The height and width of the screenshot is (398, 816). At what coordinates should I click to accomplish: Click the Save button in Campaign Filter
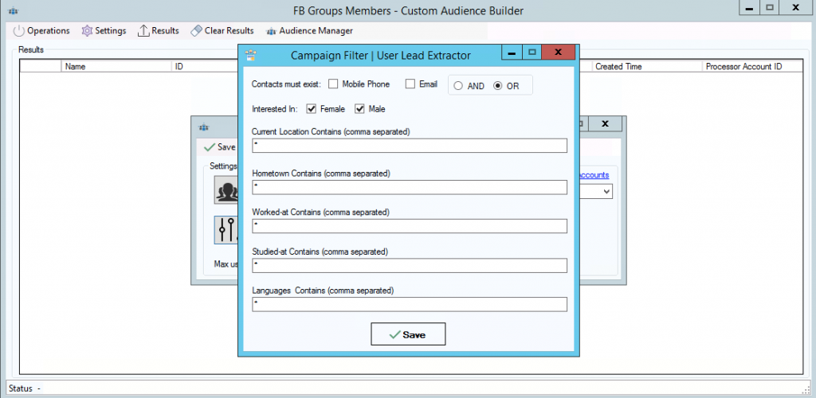pos(408,334)
